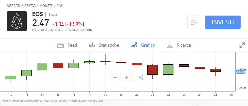Click the Feed tab icon
Viewport: 248px width, 106px height.
point(61,45)
